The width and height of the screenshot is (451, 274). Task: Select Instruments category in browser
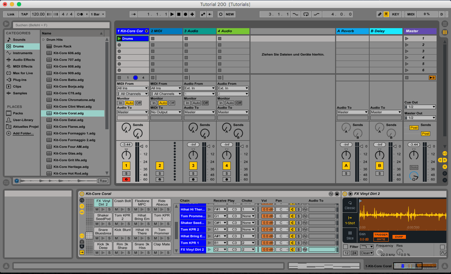pos(22,53)
